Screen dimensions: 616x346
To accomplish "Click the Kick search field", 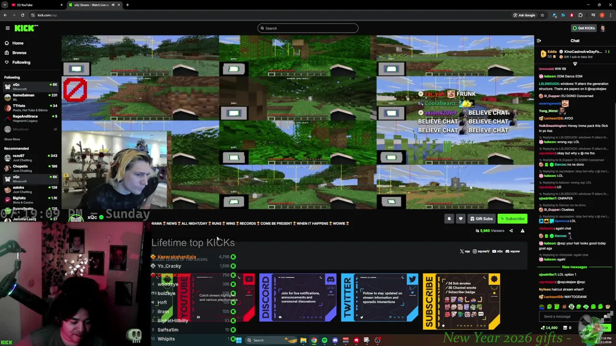I will point(308,28).
